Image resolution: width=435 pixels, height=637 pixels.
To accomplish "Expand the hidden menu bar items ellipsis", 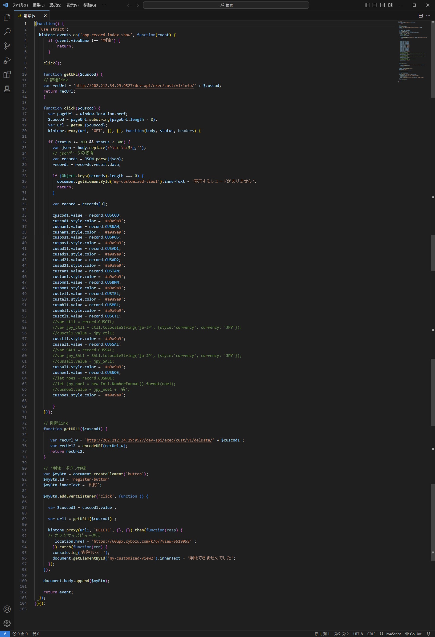I will (x=104, y=5).
